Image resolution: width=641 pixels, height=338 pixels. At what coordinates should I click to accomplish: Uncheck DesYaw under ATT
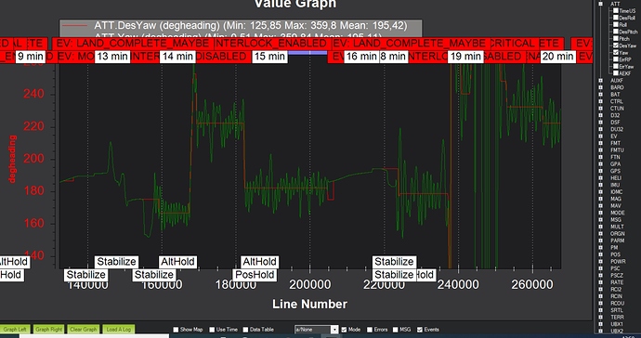[x=615, y=45]
